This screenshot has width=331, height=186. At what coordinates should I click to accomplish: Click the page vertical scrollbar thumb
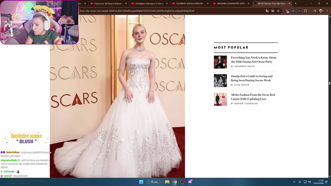coord(329,83)
